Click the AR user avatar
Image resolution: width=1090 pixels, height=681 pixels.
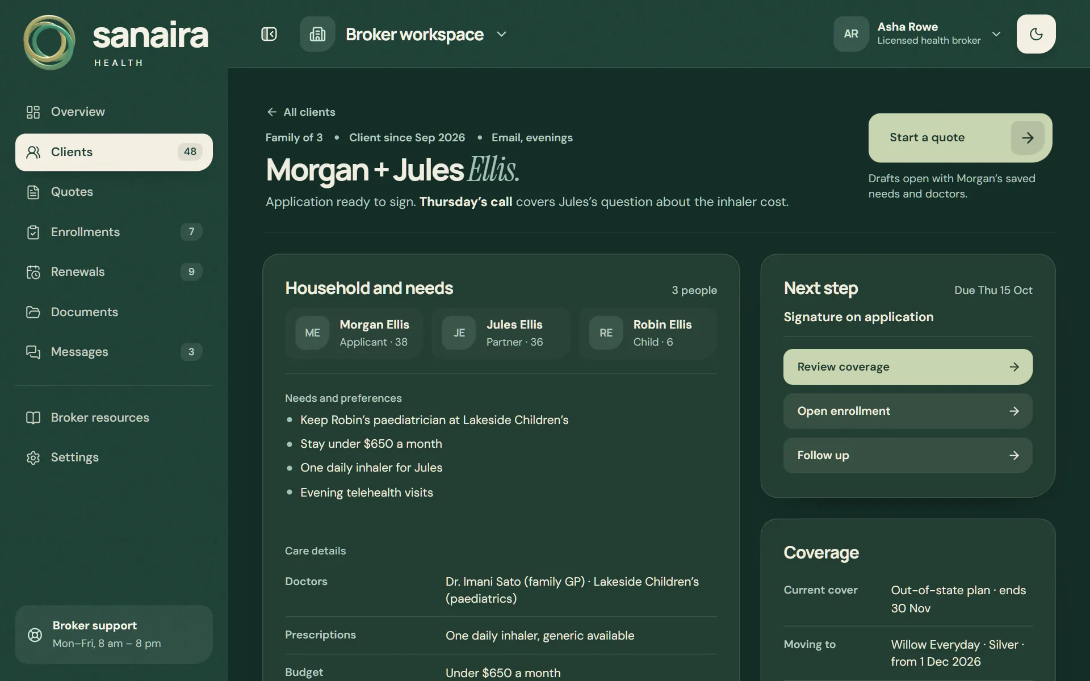click(851, 34)
